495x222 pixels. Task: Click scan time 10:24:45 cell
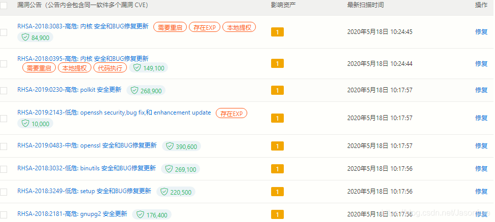click(380, 32)
